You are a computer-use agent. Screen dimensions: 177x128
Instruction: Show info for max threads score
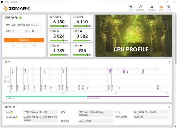coord(60,17)
